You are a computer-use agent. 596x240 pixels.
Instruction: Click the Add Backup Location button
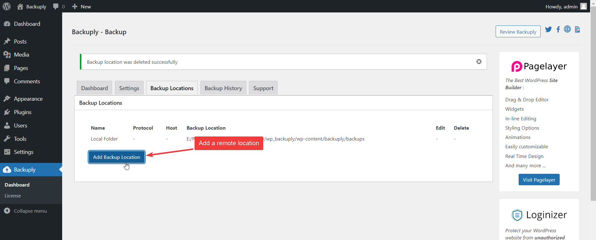pos(117,157)
